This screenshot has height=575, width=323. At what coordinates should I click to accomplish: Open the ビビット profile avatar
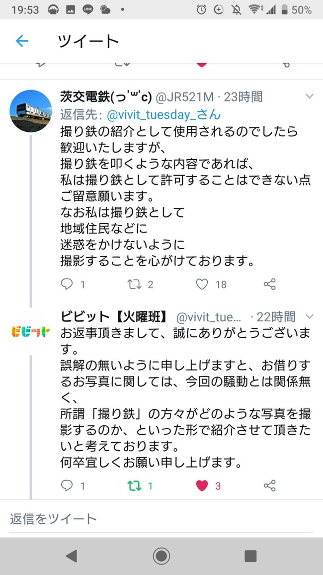[31, 331]
